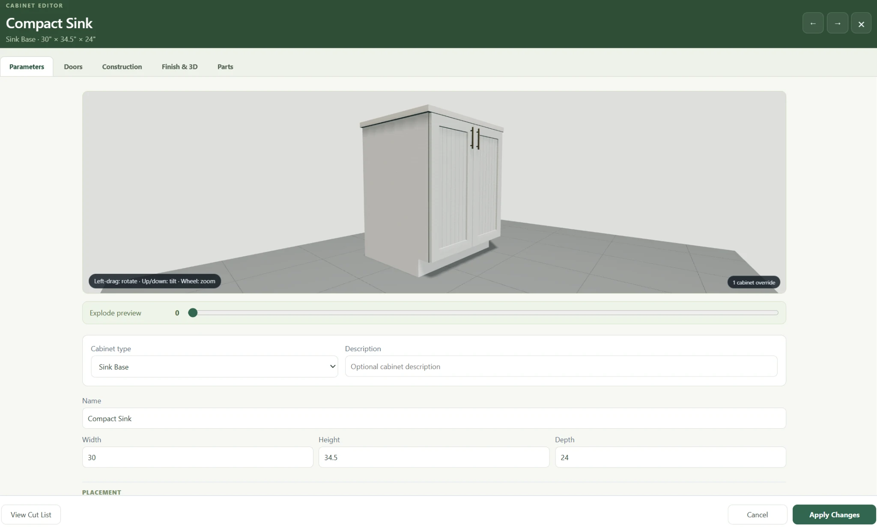The height and width of the screenshot is (530, 877).
Task: Click View Cut List button
Action: (31, 515)
